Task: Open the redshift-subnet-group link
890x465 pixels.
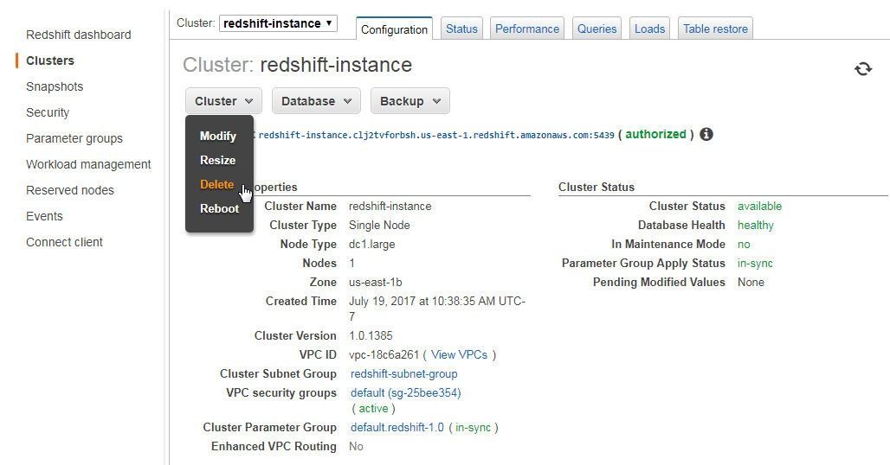Action: pos(404,373)
